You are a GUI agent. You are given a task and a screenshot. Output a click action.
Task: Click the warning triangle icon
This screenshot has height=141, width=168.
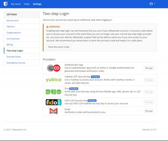pyautogui.click(x=47, y=27)
